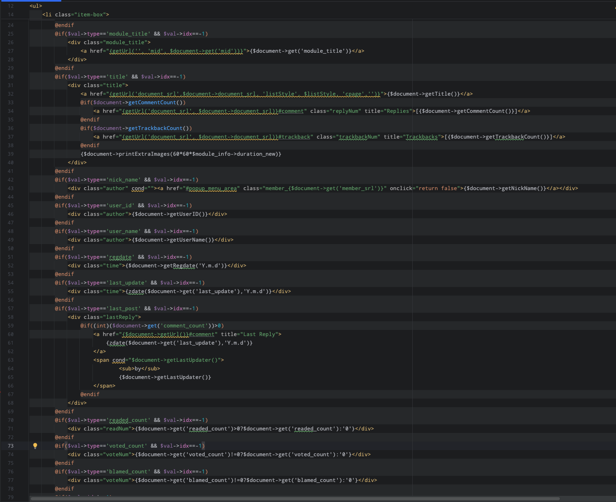Click line number 43 in the gutter
This screenshot has width=616, height=502.
click(11, 188)
